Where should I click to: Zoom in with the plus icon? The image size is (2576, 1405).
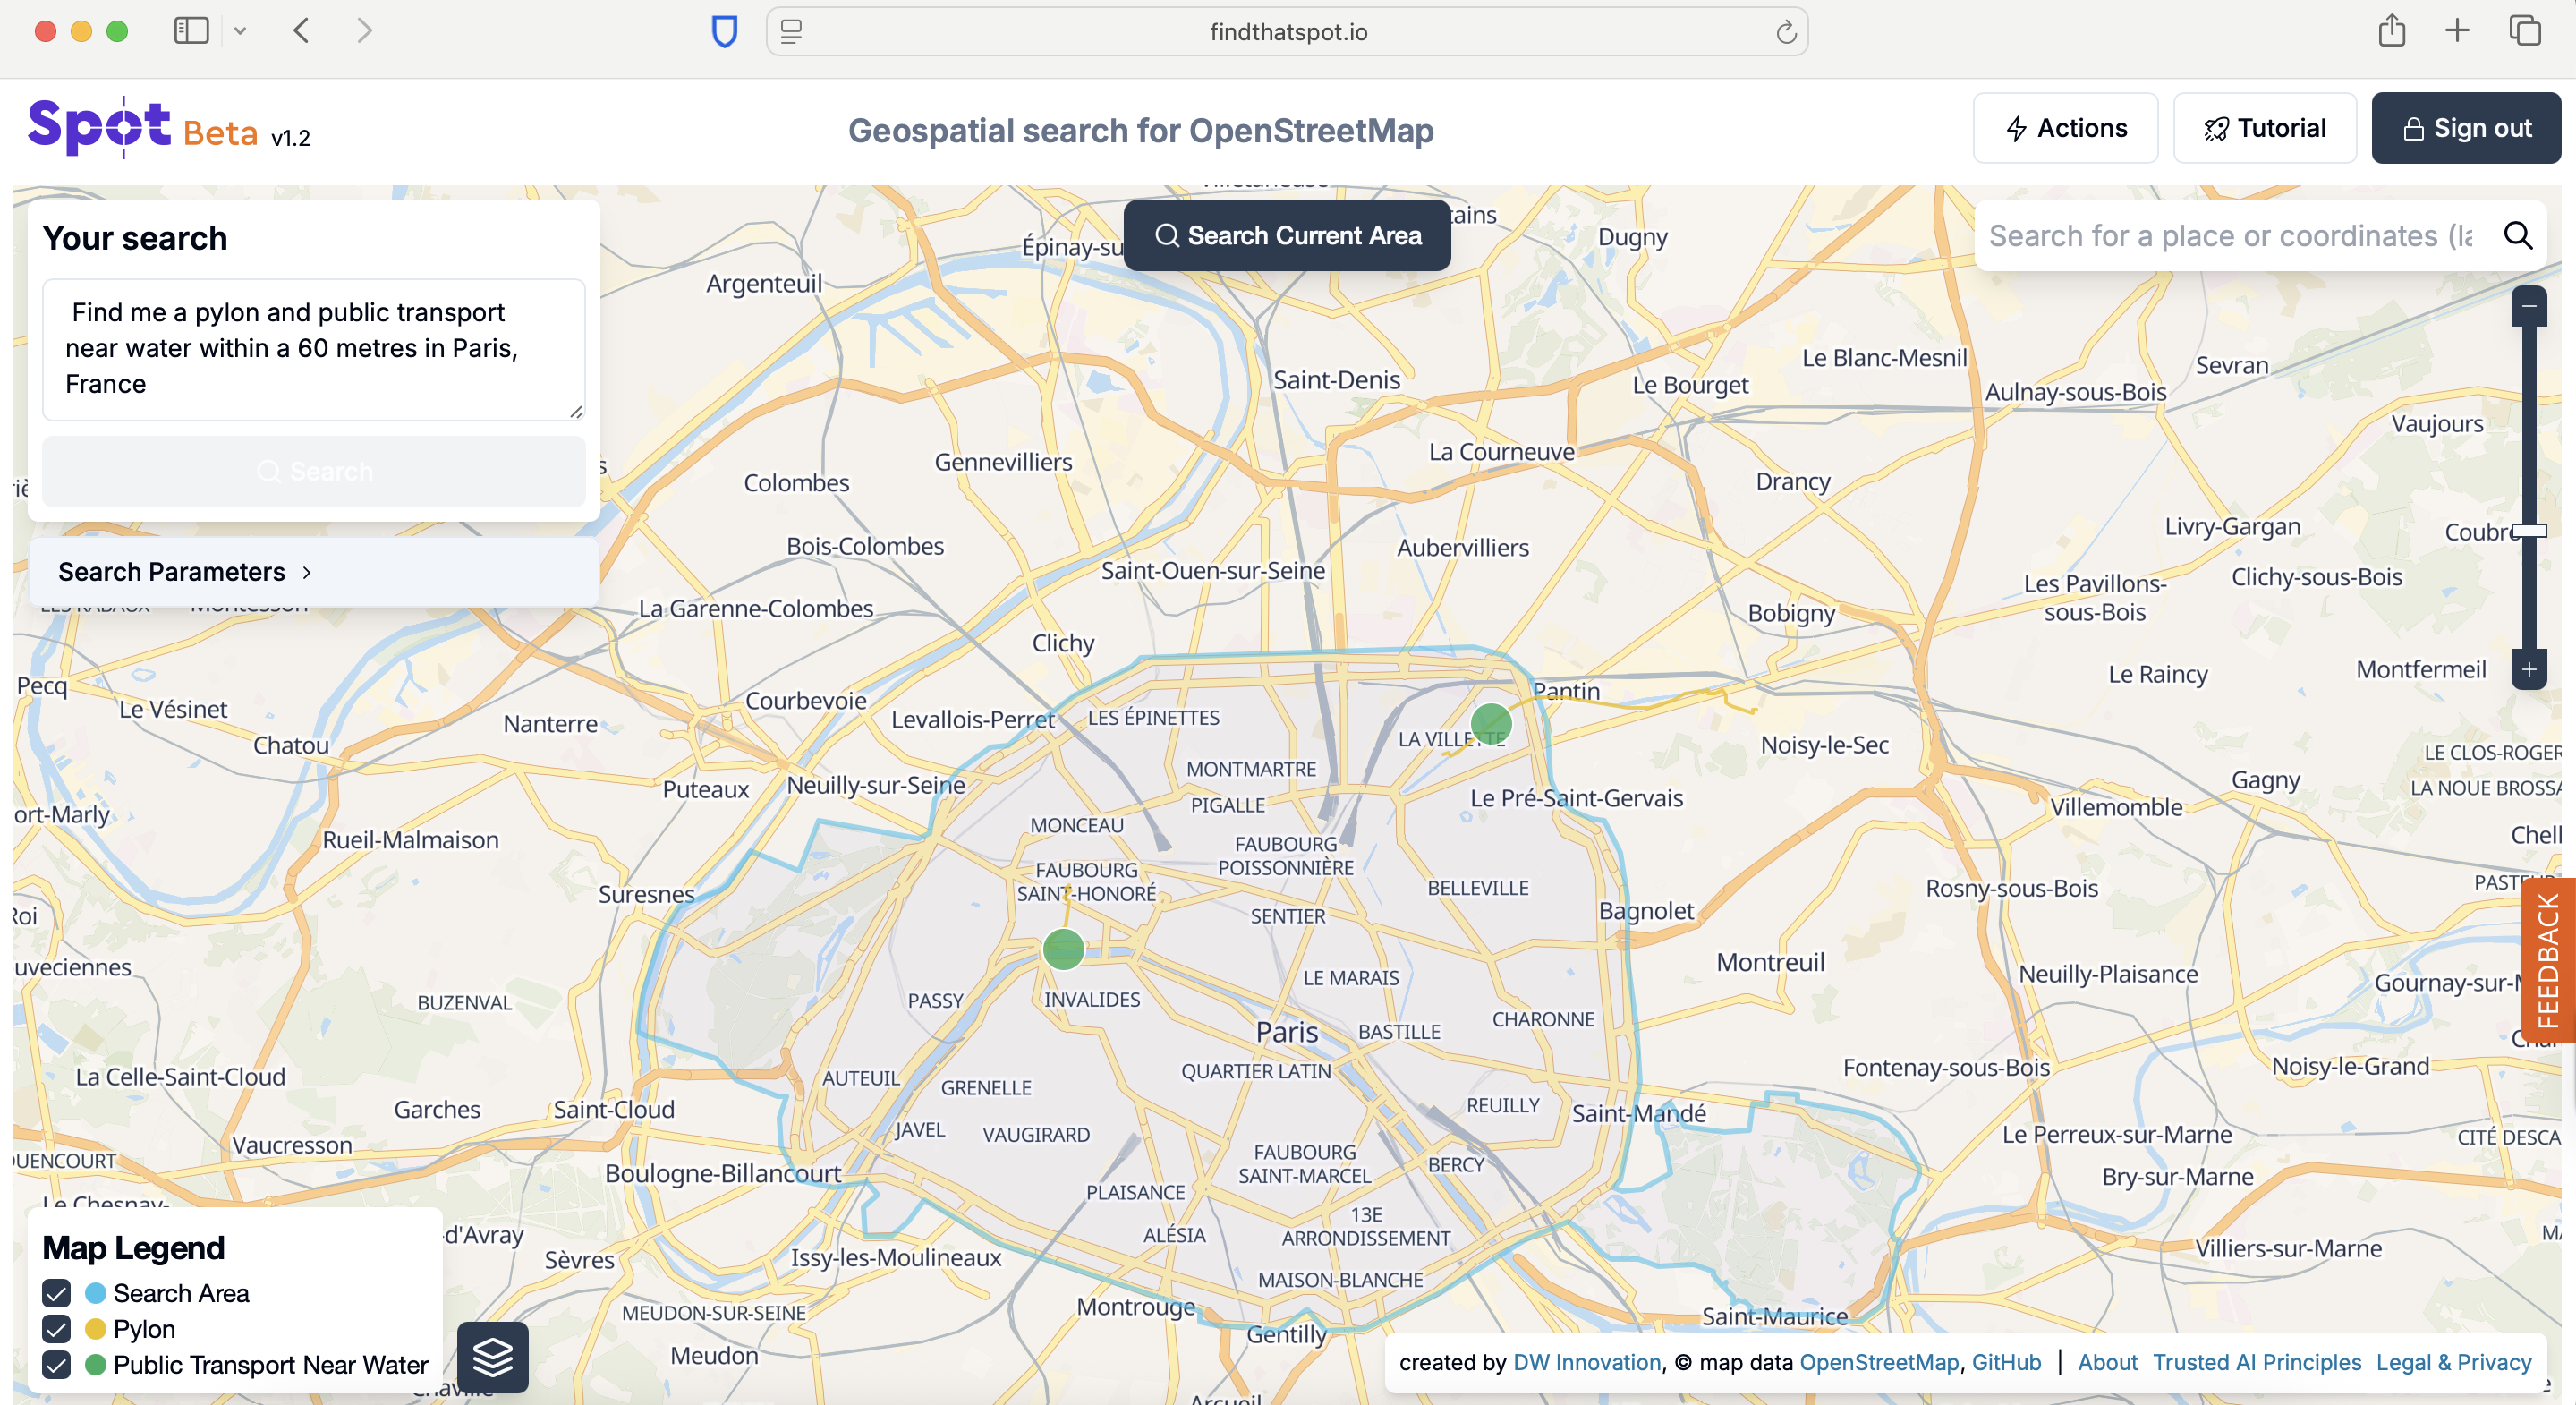click(x=2528, y=669)
